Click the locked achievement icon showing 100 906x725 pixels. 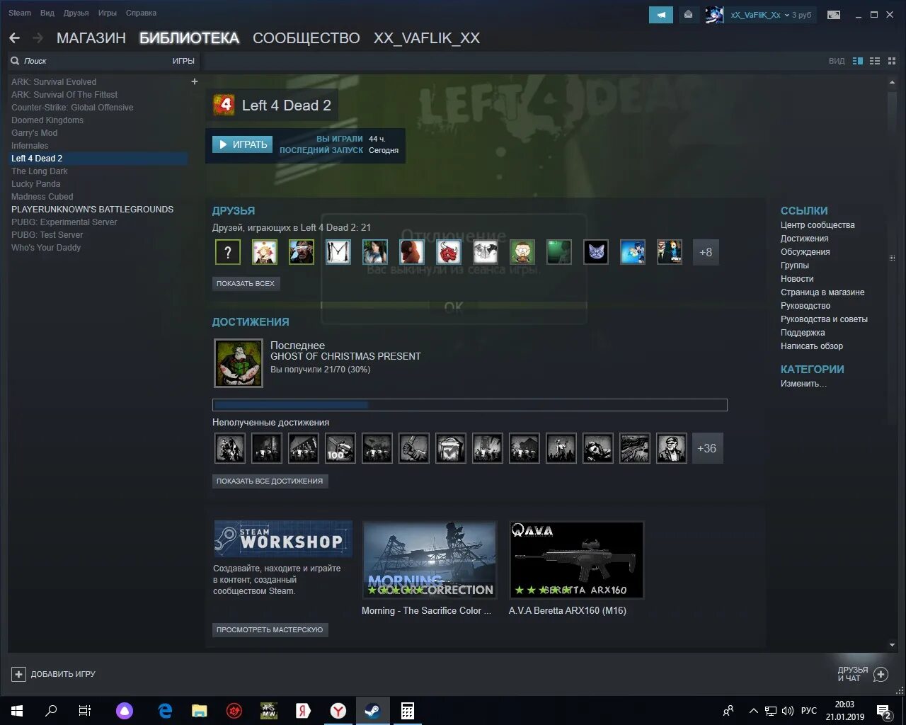(340, 448)
